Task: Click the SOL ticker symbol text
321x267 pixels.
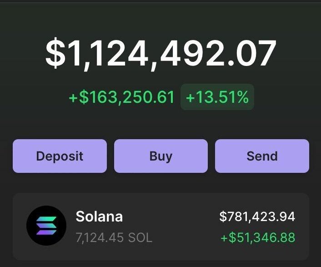Action: click(x=140, y=238)
